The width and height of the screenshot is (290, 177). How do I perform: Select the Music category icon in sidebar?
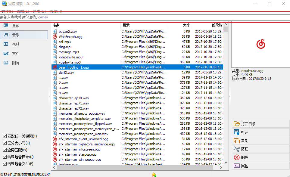pyautogui.click(x=6, y=35)
